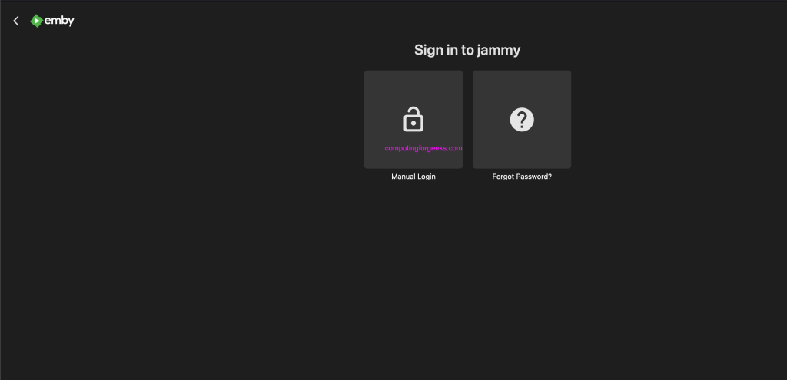Go back using the arrow icon
Image resolution: width=787 pixels, height=380 pixels.
click(16, 21)
